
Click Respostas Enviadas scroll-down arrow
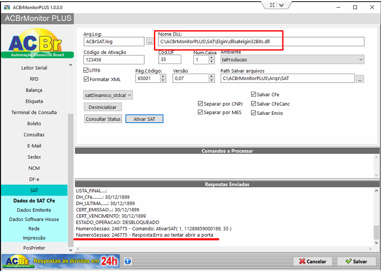point(376,242)
